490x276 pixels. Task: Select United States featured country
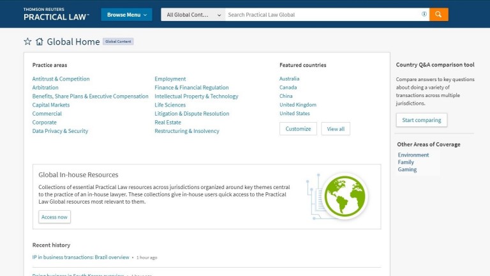(295, 113)
